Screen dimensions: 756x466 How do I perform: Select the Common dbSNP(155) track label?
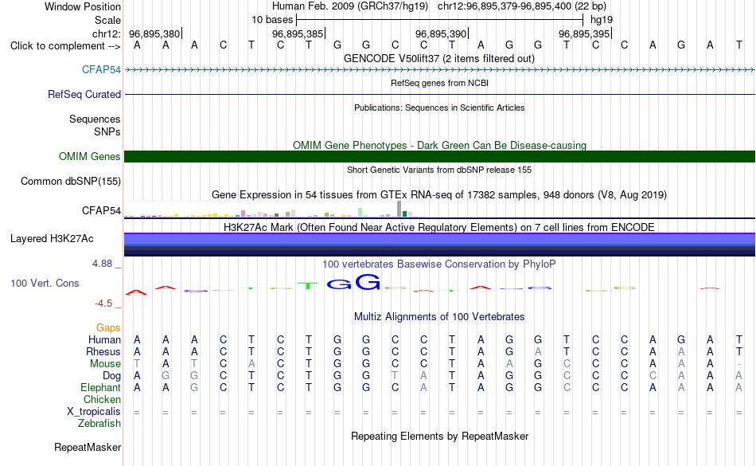pyautogui.click(x=71, y=181)
